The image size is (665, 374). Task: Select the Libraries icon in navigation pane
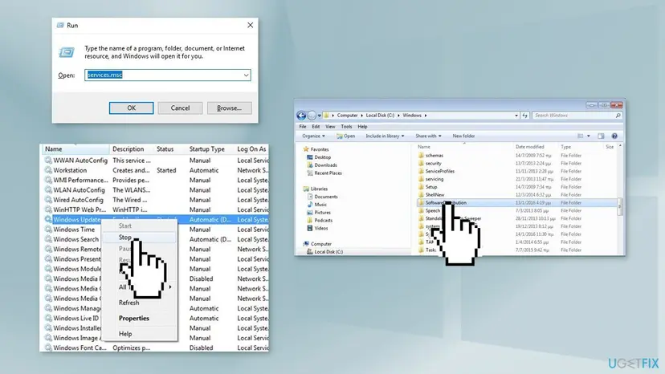click(306, 189)
